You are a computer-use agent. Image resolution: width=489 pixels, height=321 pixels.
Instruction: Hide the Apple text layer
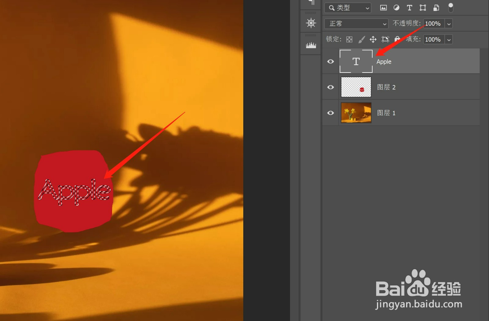point(330,62)
